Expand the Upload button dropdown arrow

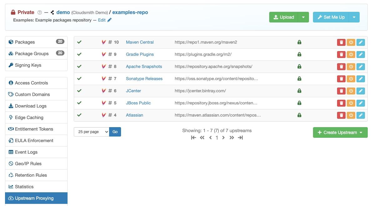click(303, 17)
